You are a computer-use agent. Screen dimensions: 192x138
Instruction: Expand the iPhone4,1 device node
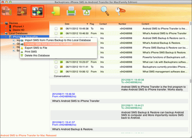[x=6, y=26]
